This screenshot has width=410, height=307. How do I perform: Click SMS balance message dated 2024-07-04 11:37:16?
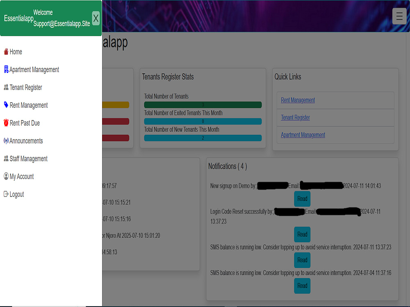click(301, 273)
